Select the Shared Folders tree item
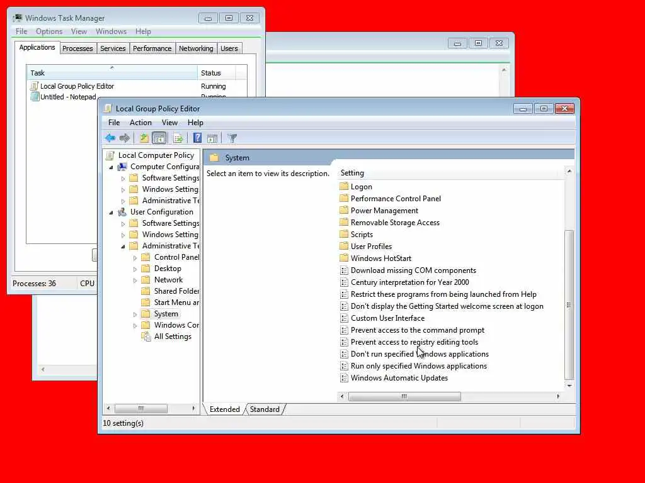645x483 pixels. point(176,291)
